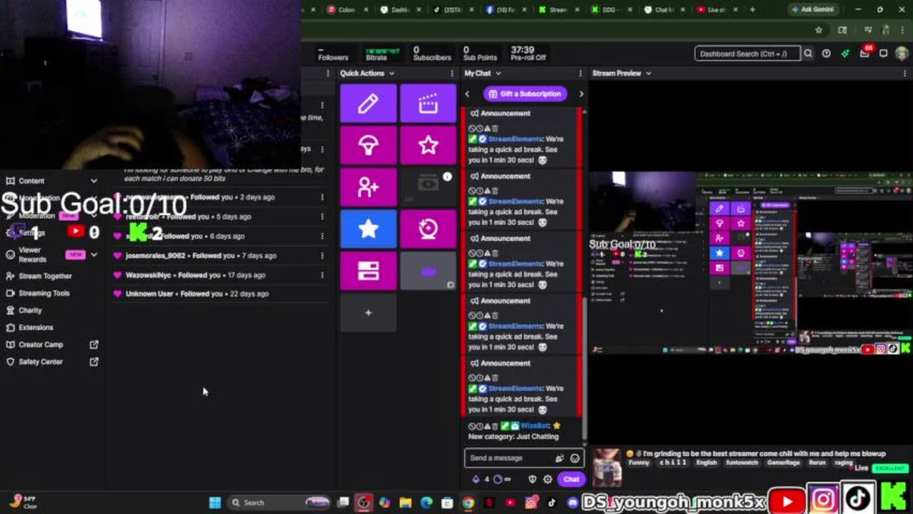The height and width of the screenshot is (514, 913).
Task: Click Unknown User followed you entry
Action: point(196,293)
